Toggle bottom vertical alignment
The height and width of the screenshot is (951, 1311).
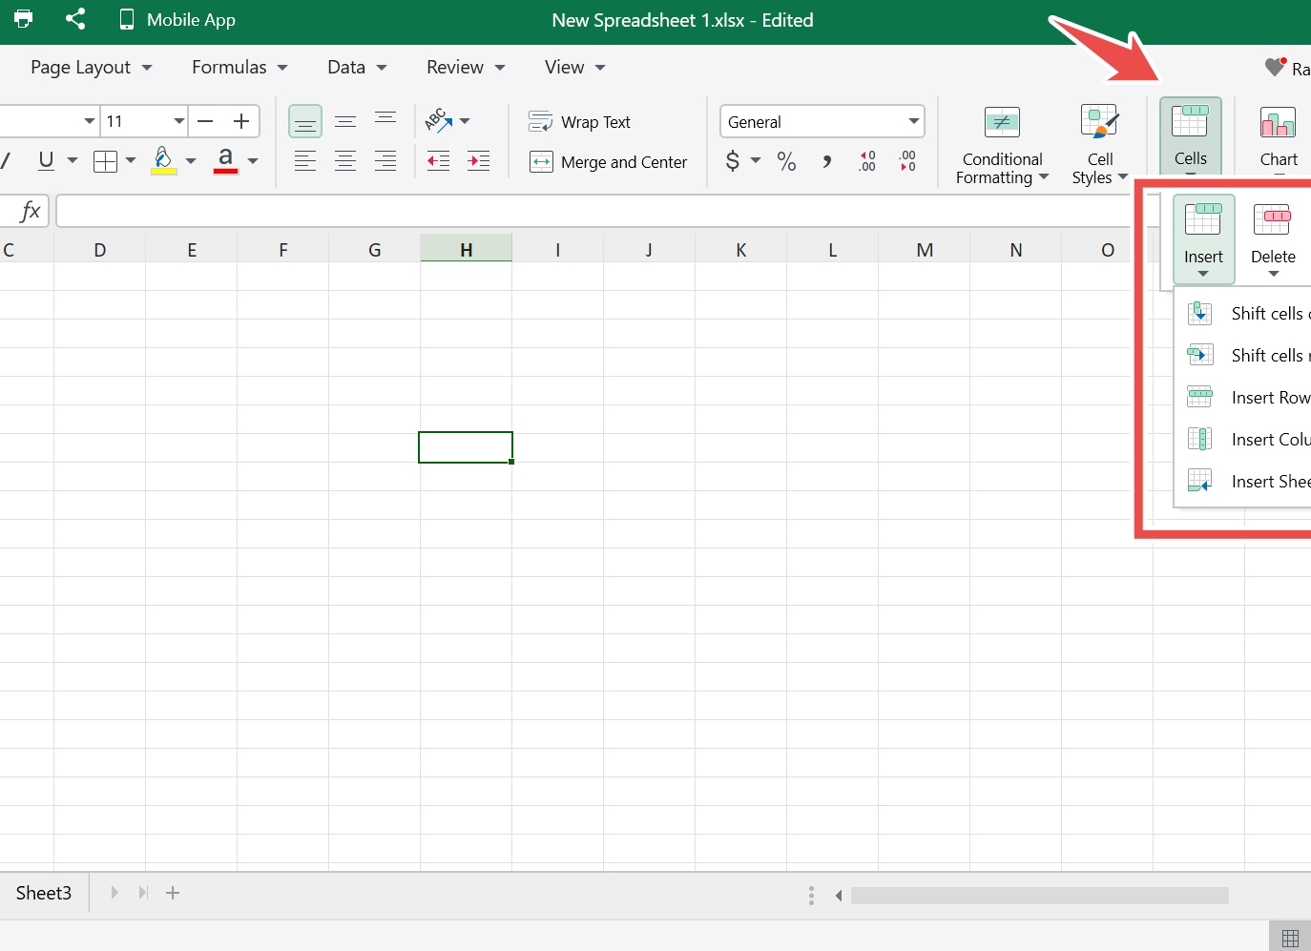click(305, 121)
